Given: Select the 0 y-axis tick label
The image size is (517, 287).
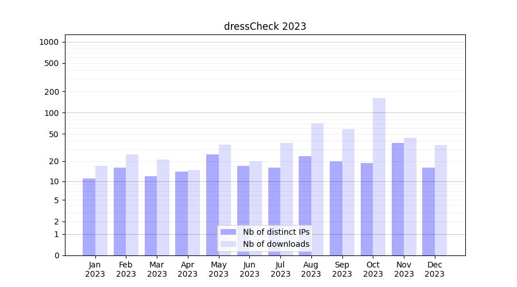Looking at the screenshot, I should tap(56, 255).
